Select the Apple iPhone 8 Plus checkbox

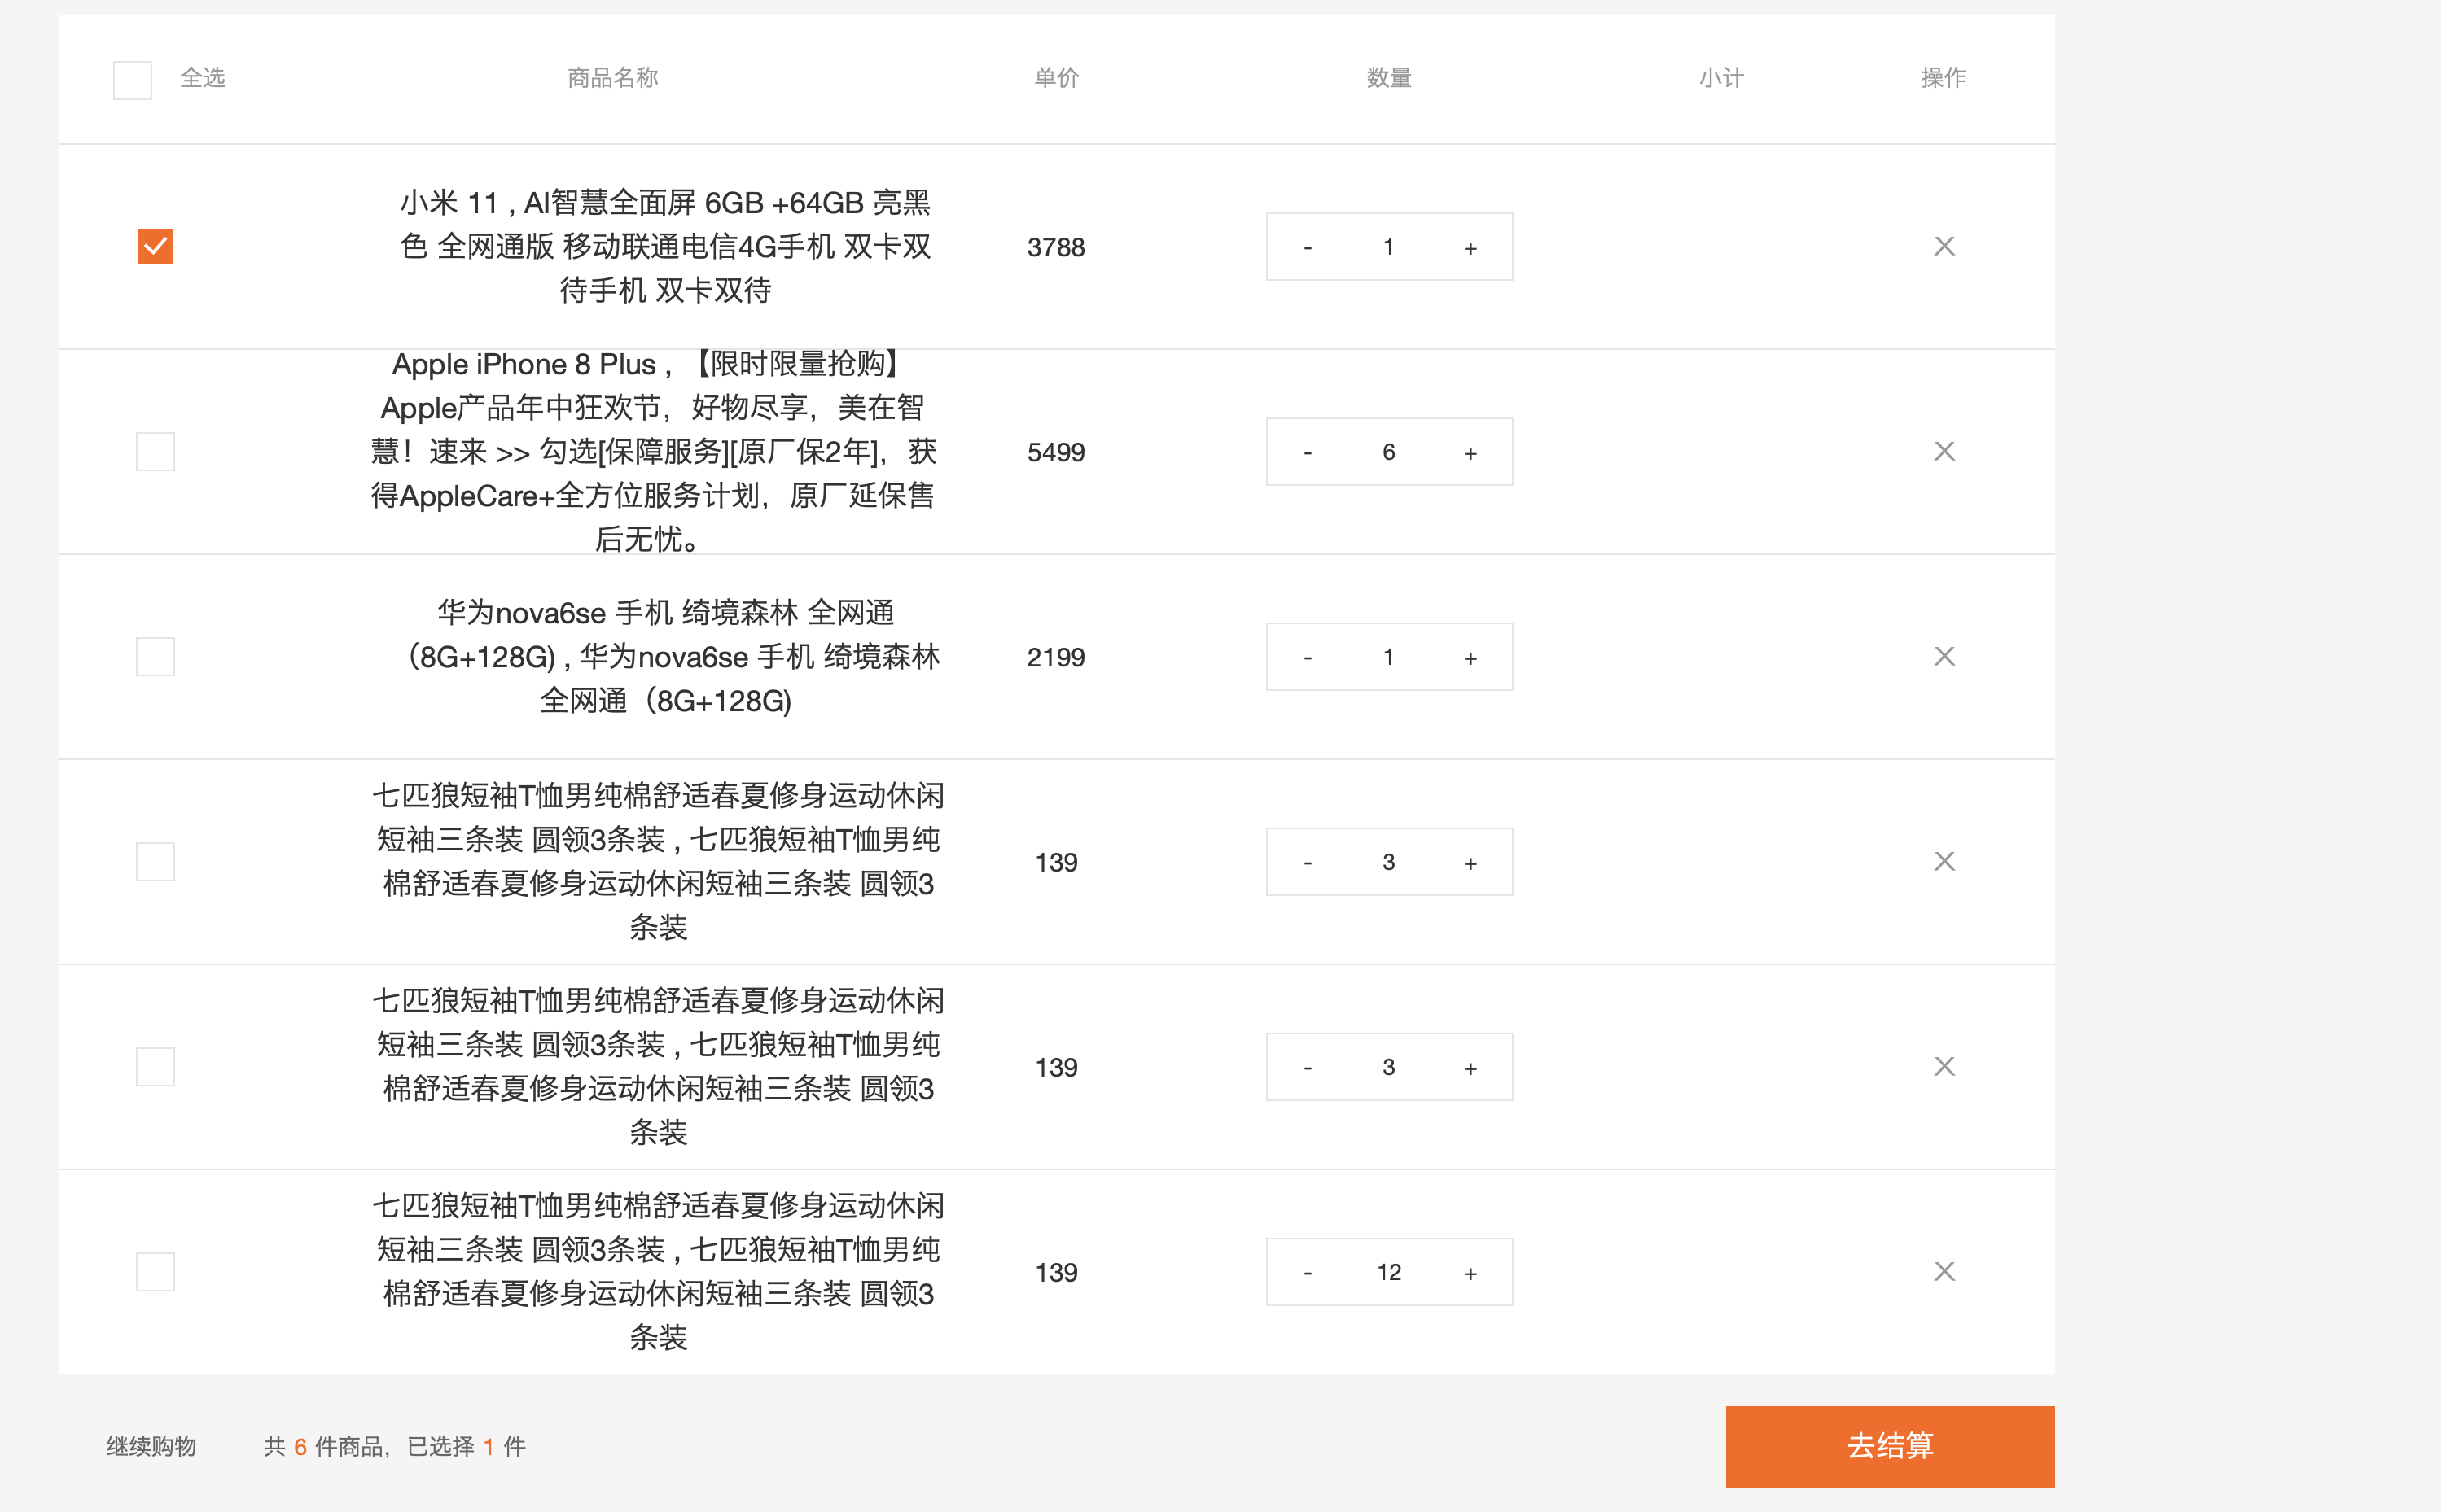155,451
